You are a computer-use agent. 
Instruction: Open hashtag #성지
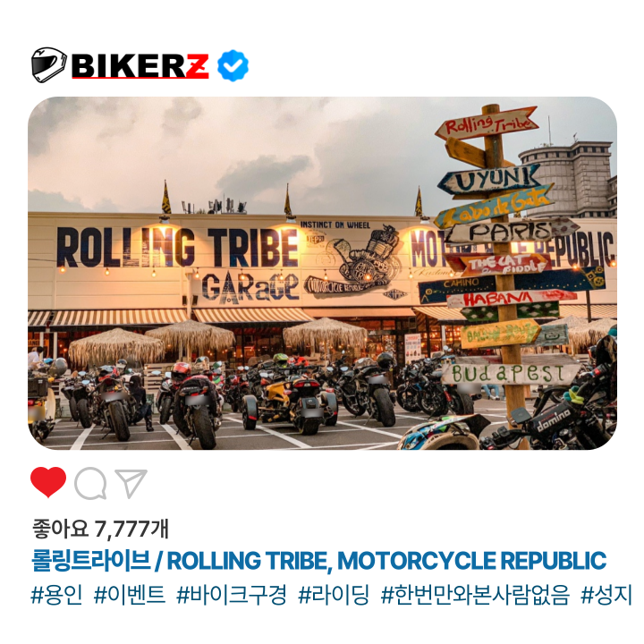(606, 595)
